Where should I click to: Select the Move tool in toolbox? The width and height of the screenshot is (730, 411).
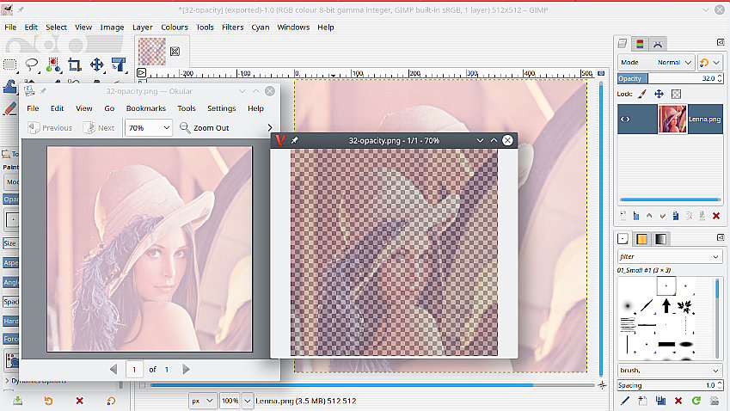96,64
